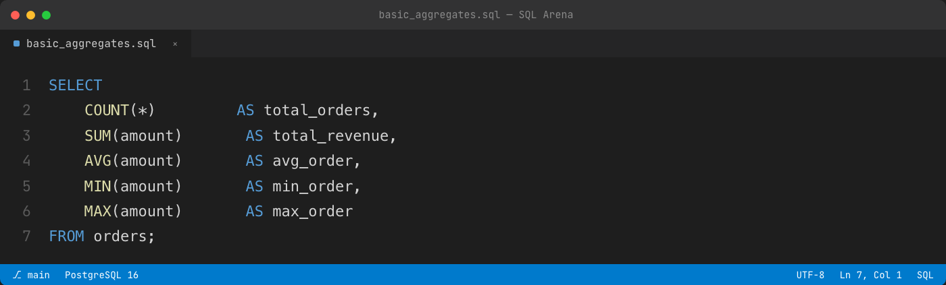Viewport: 946px width, 285px height.
Task: Click line number 1 in gutter
Action: point(26,86)
